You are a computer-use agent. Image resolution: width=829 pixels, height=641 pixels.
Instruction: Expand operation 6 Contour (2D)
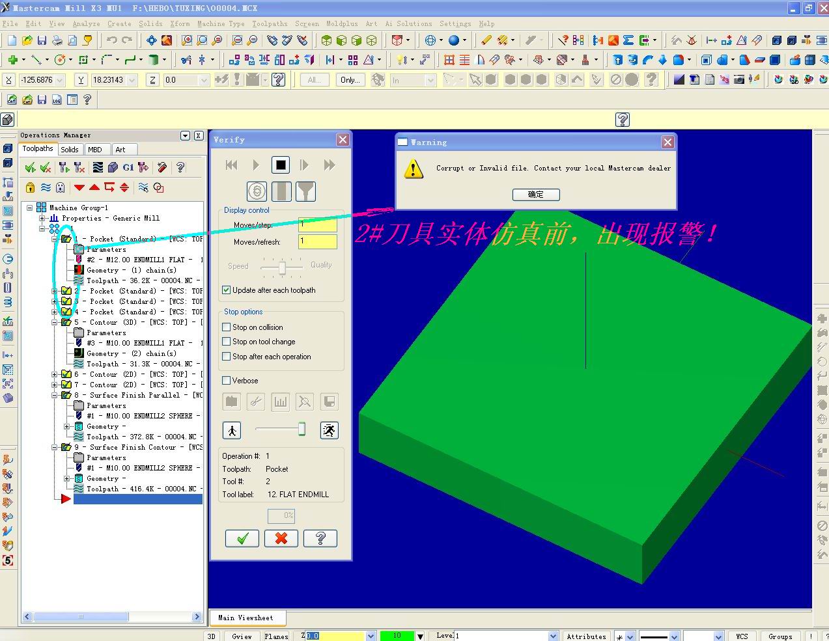click(x=55, y=374)
